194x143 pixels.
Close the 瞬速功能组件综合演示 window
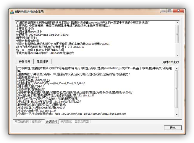click(178, 11)
